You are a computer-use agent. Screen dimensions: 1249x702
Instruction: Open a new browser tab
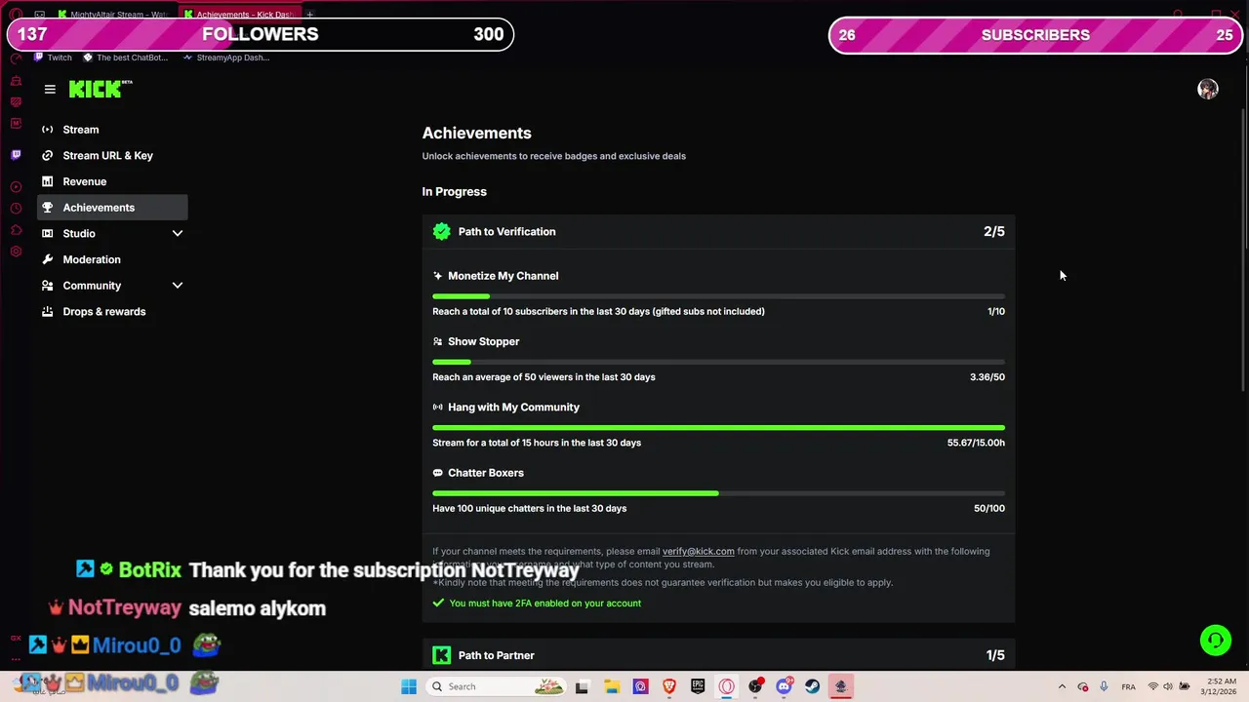click(x=310, y=15)
